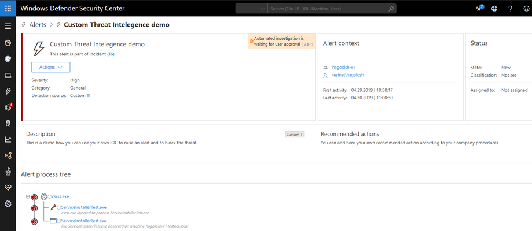532x231 pixels.
Task: Open Settings gear icon in sidebar
Action: (x=8, y=204)
